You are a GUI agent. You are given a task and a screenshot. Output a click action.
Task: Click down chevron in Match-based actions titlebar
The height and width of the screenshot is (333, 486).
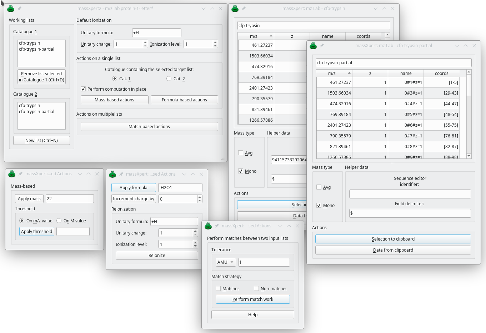tap(280, 226)
